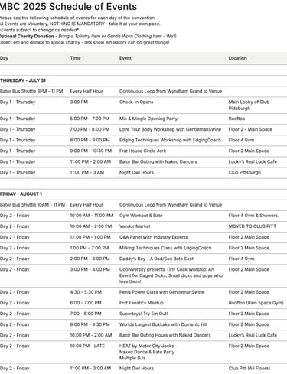Image resolution: width=287 pixels, height=374 pixels.
Task: Click the "11:00 PM - 3 AM" time cell
Action: (x=87, y=172)
